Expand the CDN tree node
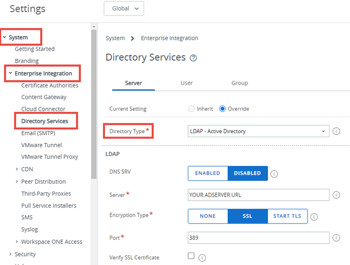This screenshot has height=265, width=350. coord(16,169)
